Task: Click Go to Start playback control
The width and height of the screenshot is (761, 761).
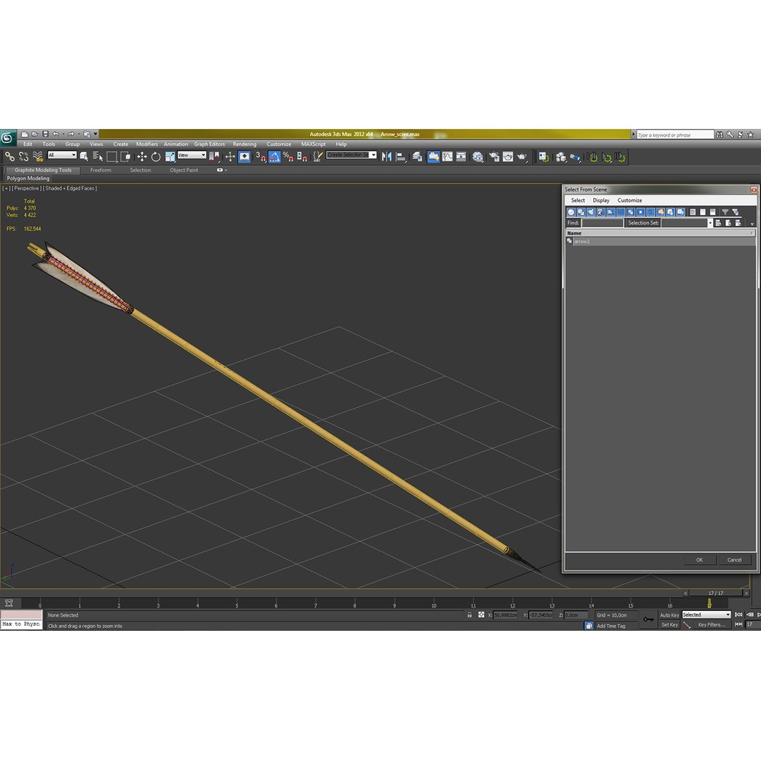Action: [x=738, y=614]
